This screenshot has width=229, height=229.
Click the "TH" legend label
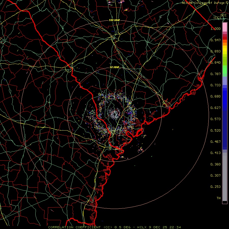tap(219, 198)
